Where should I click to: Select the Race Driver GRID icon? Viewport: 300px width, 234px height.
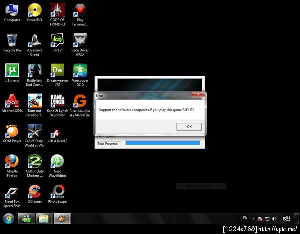pyautogui.click(x=80, y=45)
